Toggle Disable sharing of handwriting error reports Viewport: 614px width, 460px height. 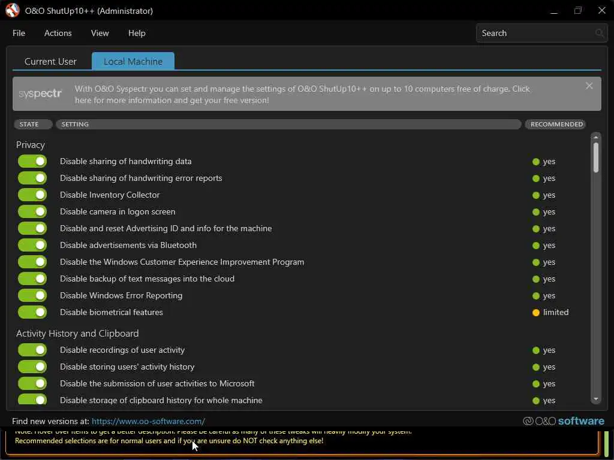(32, 178)
